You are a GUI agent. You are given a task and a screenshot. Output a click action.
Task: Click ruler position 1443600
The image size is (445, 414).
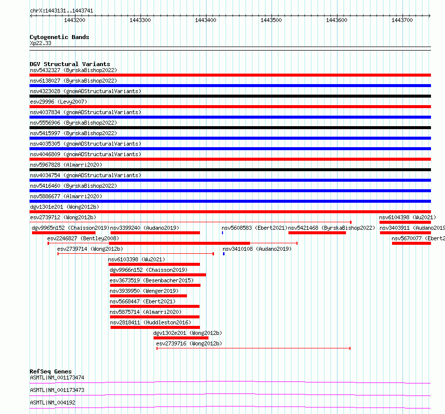coord(336,20)
